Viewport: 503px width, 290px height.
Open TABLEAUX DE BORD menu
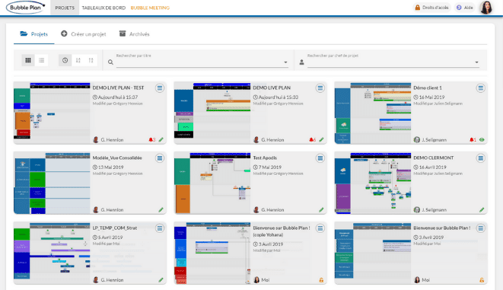click(103, 8)
